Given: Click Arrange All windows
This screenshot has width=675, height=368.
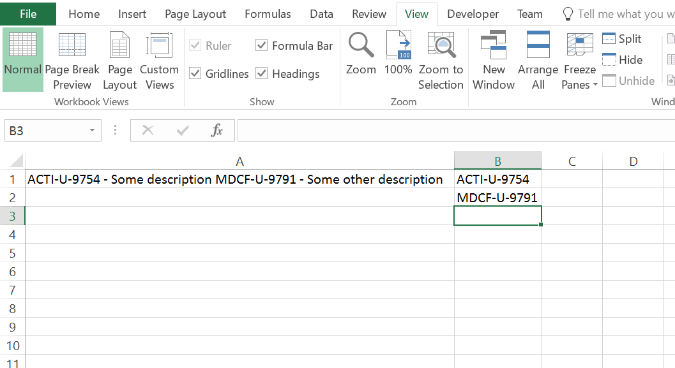Looking at the screenshot, I should (x=538, y=59).
